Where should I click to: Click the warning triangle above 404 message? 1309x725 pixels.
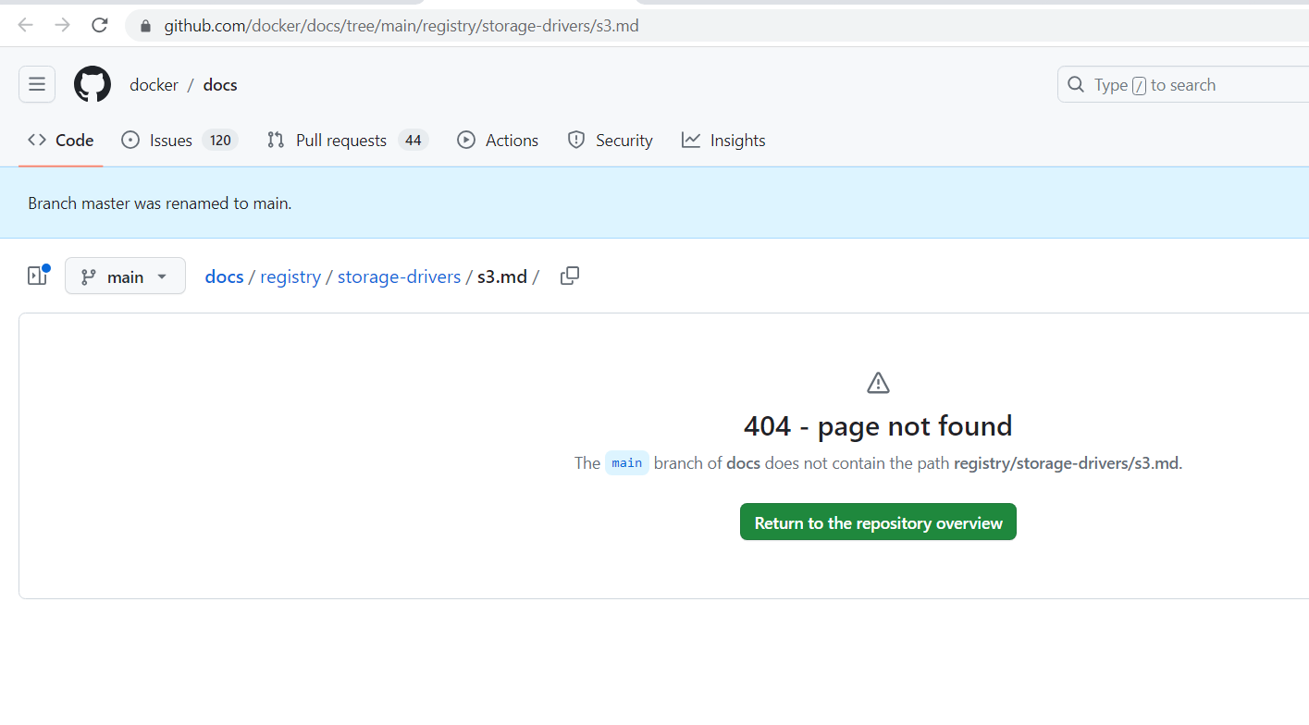877,382
